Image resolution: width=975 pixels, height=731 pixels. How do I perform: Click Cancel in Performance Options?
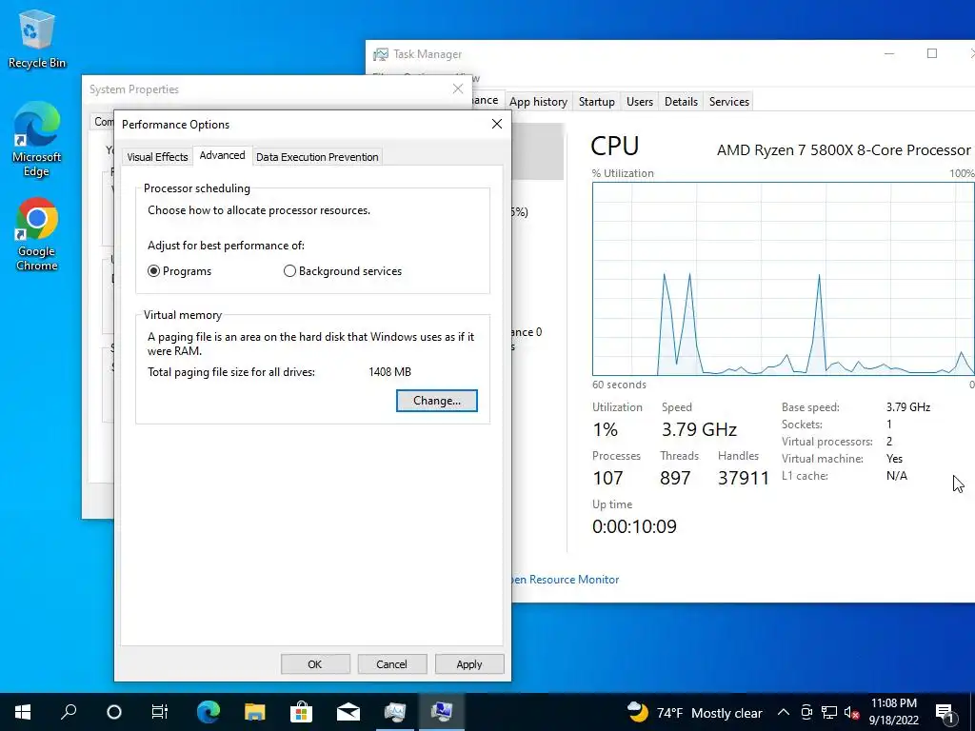(x=391, y=663)
